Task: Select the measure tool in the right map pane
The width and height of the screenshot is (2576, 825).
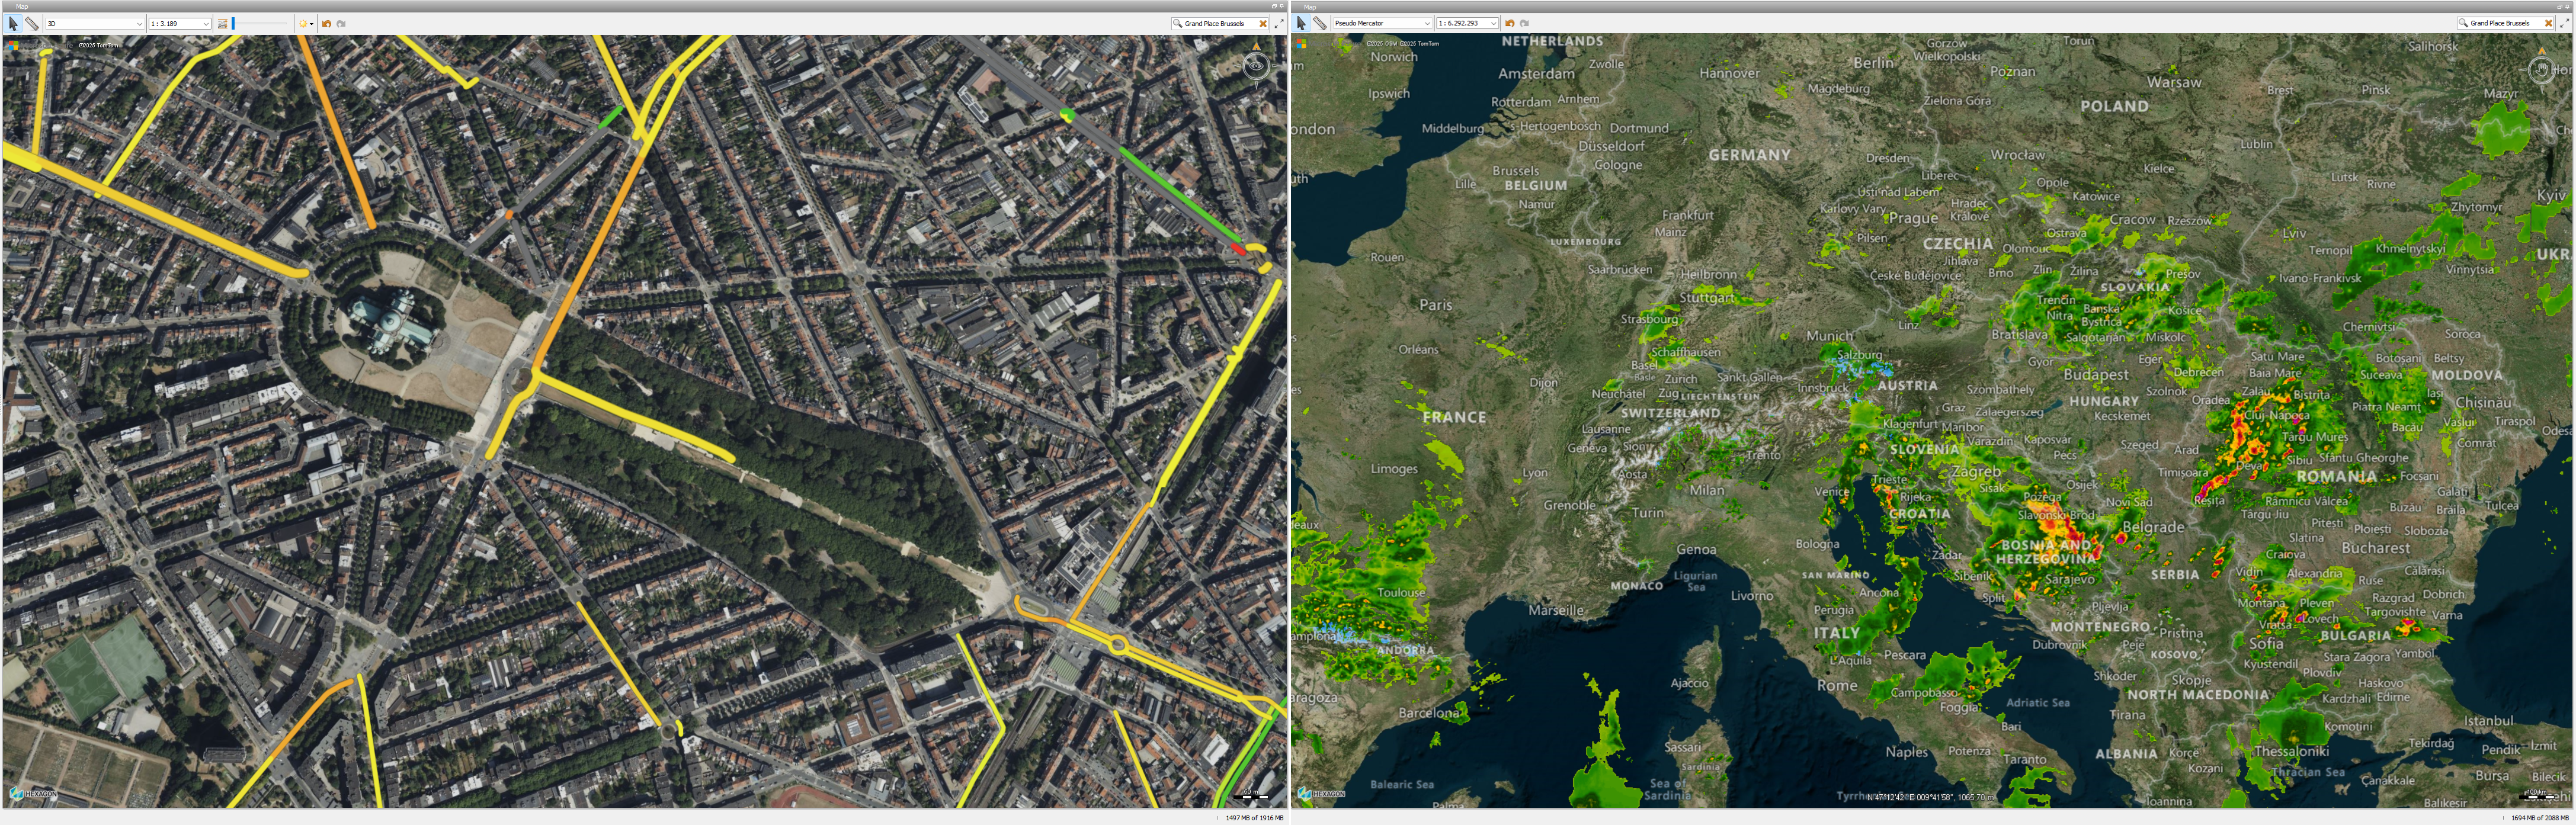Action: [x=1321, y=23]
